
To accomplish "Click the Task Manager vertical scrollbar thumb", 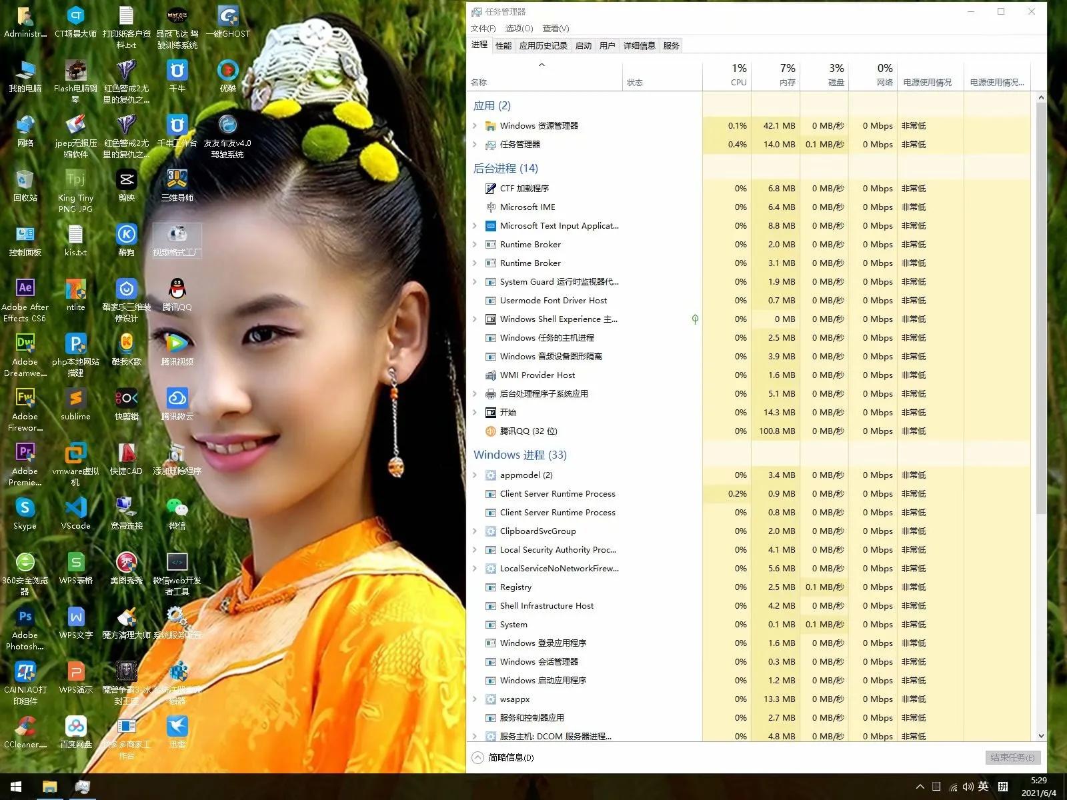I will [x=1041, y=308].
